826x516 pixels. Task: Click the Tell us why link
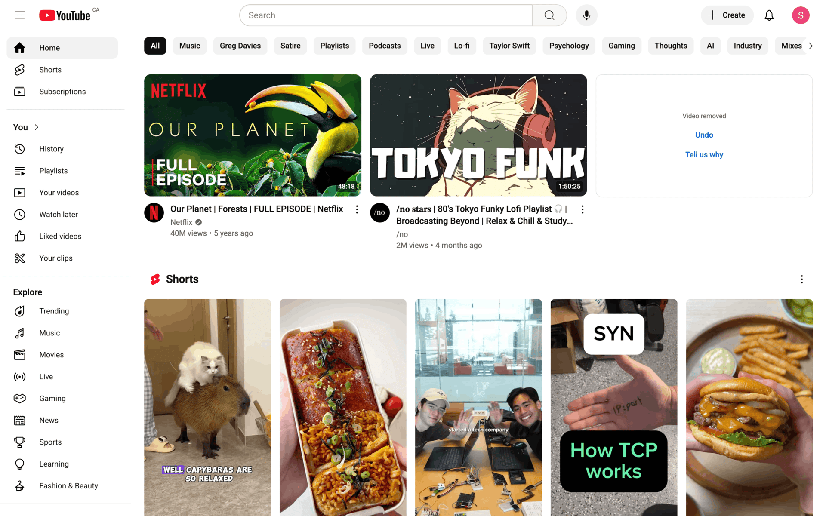pyautogui.click(x=704, y=155)
